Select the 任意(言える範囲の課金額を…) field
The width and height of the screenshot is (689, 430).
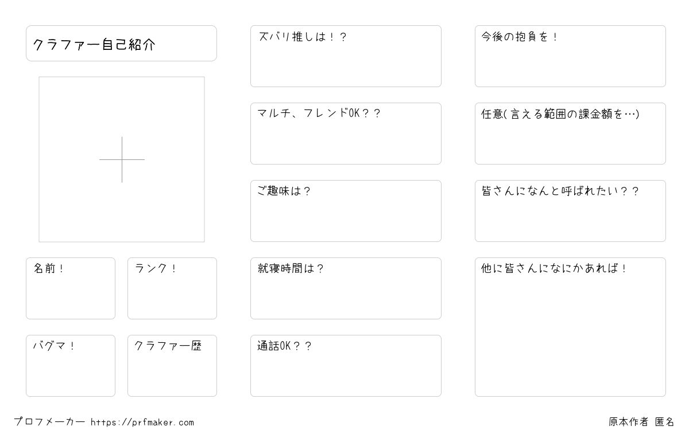coord(570,134)
